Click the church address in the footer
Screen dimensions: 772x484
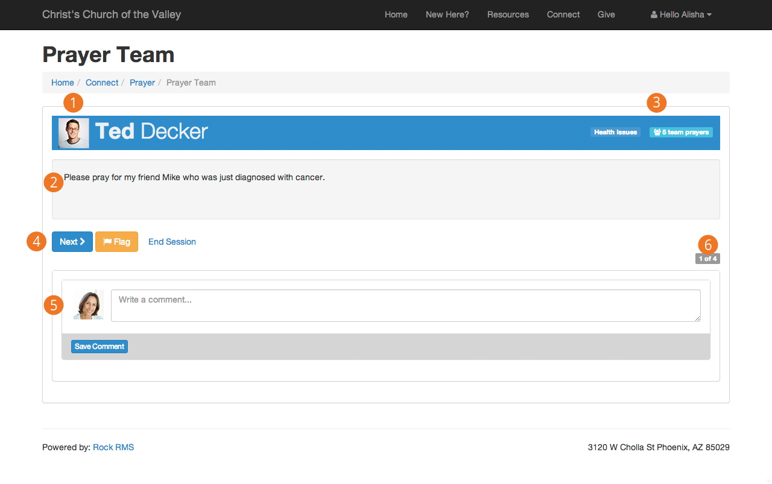pyautogui.click(x=659, y=447)
